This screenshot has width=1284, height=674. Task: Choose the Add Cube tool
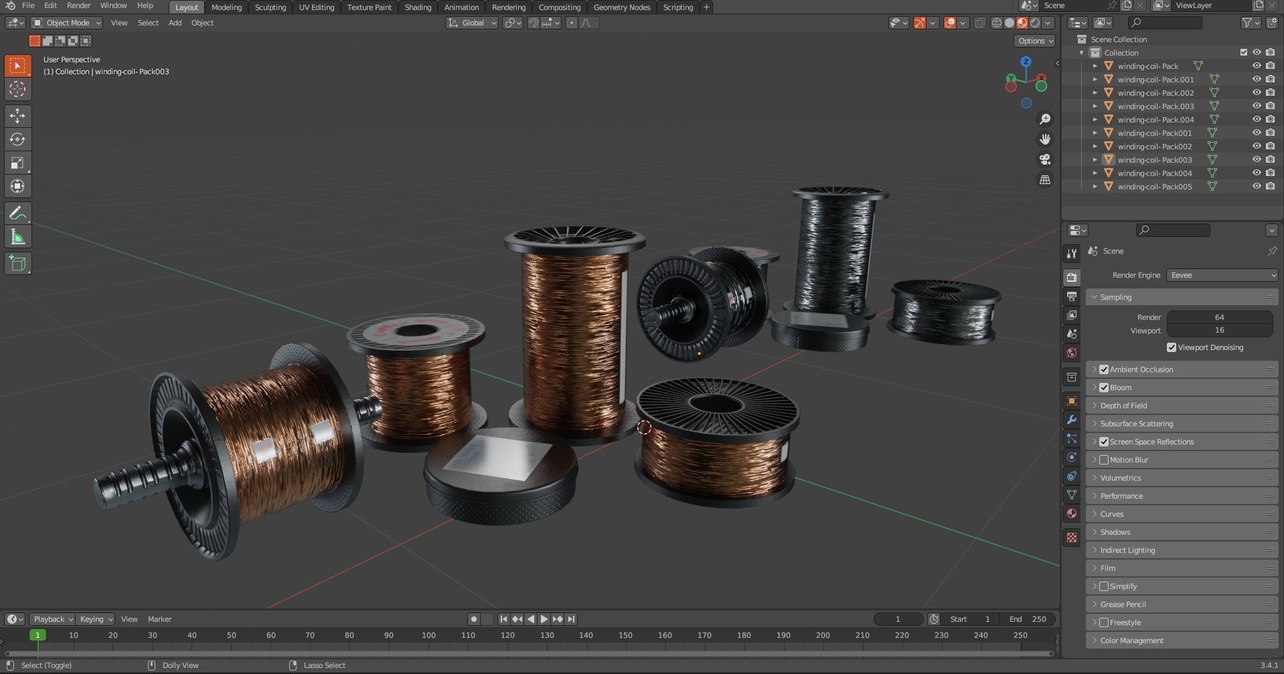point(17,264)
